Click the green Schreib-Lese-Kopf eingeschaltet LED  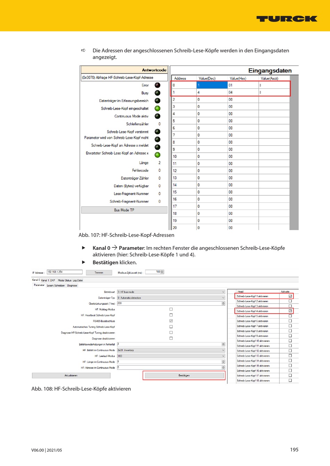point(157,108)
